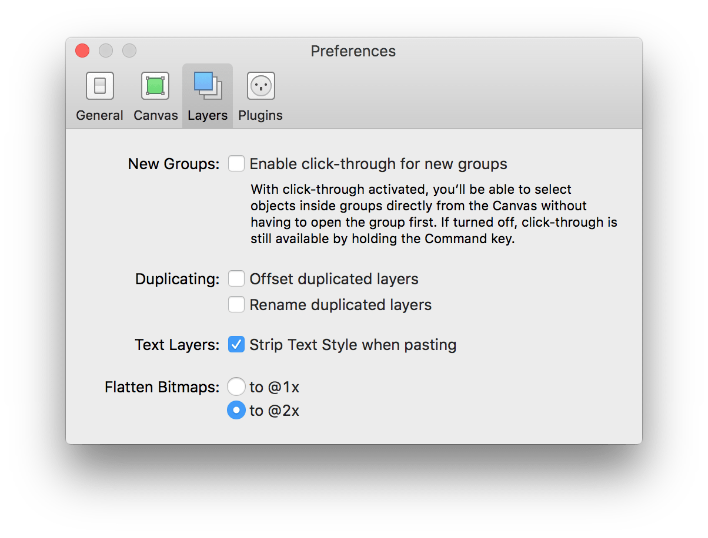The image size is (708, 538).
Task: Click the 'Text Layers:' label
Action: (x=177, y=345)
